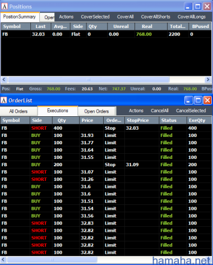Sort OrderList by Side column header
This screenshot has width=213, height=265.
pyautogui.click(x=41, y=120)
